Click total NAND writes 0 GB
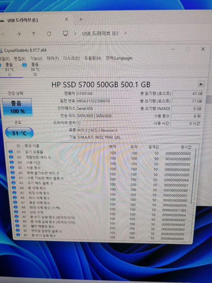212x283 pixels. pos(187,109)
